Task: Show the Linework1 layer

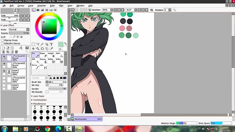Action: coord(4,78)
